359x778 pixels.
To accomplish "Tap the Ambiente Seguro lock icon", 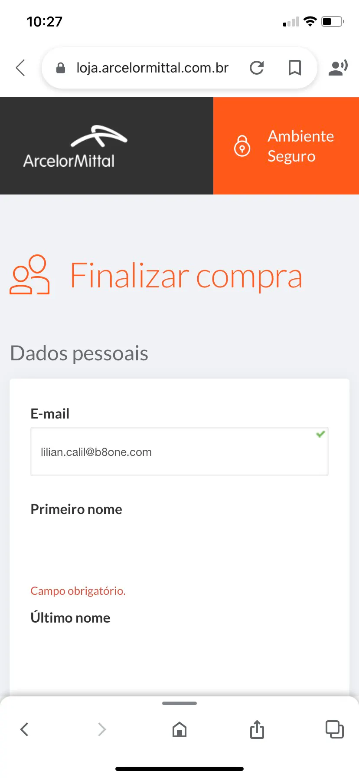I will pyautogui.click(x=242, y=146).
